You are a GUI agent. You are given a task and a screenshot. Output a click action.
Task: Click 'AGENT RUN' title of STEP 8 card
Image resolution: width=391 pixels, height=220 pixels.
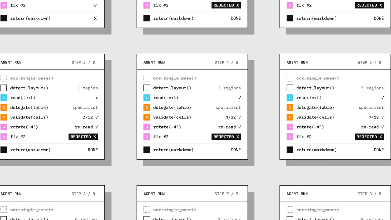click(x=297, y=194)
